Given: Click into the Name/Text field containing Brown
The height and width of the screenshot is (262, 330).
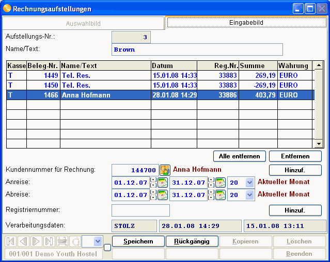Looking at the screenshot, I should [x=197, y=50].
